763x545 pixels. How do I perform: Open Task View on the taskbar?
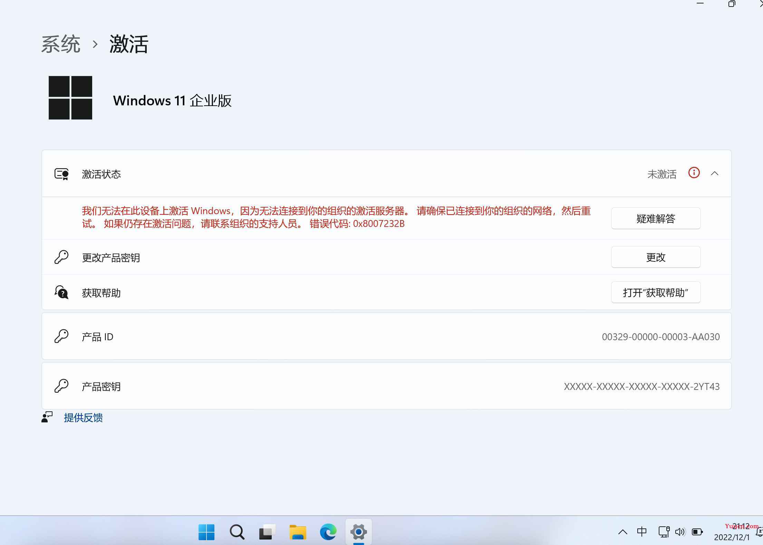click(x=267, y=532)
